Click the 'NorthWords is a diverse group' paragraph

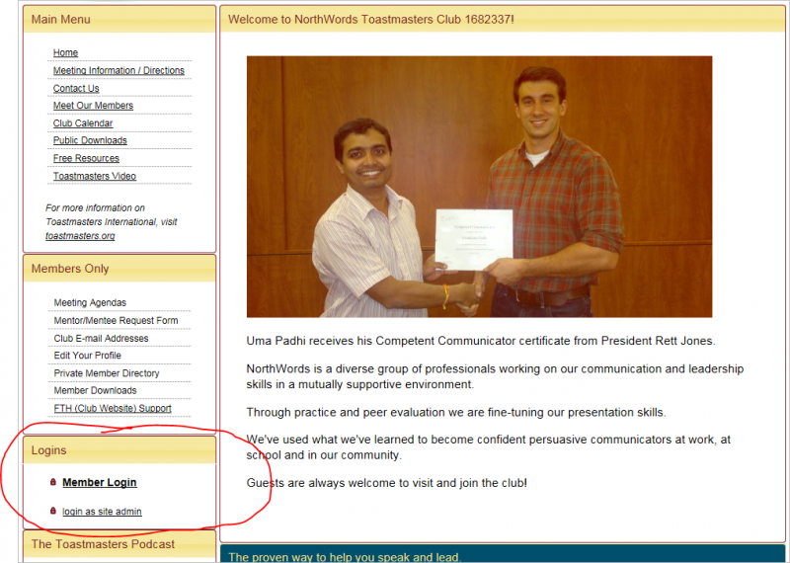coord(495,376)
